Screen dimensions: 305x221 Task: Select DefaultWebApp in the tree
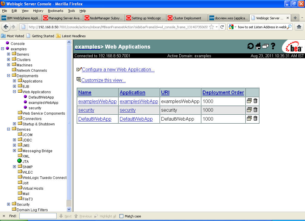point(41,97)
